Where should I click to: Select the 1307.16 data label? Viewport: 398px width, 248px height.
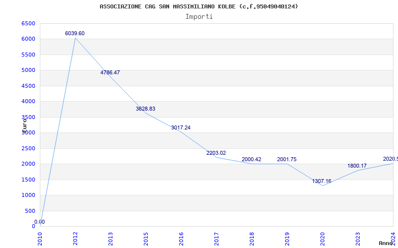(x=321, y=181)
